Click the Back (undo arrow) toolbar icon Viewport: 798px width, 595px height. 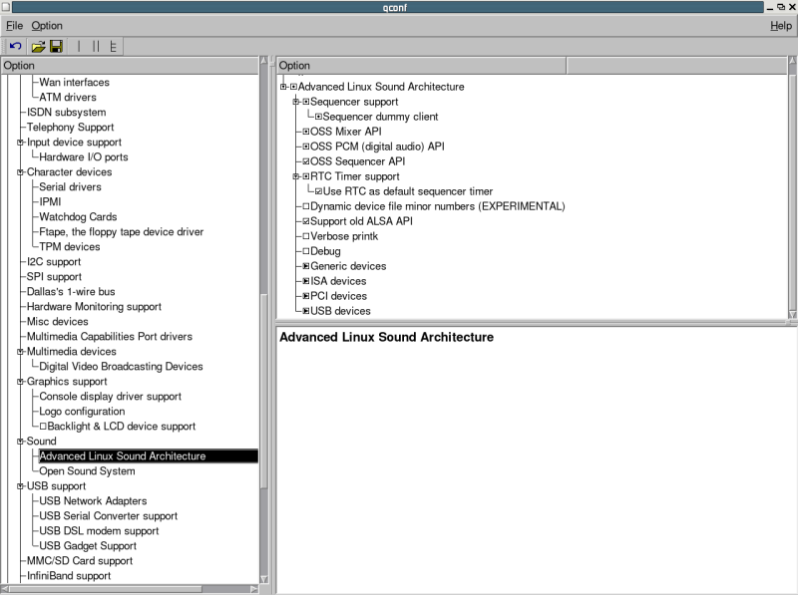pyautogui.click(x=15, y=46)
